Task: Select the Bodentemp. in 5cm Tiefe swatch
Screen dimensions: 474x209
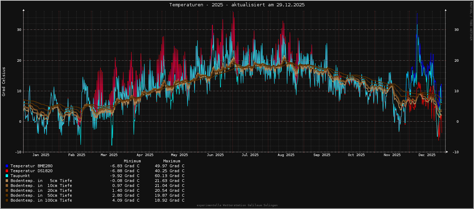Action: (7, 181)
